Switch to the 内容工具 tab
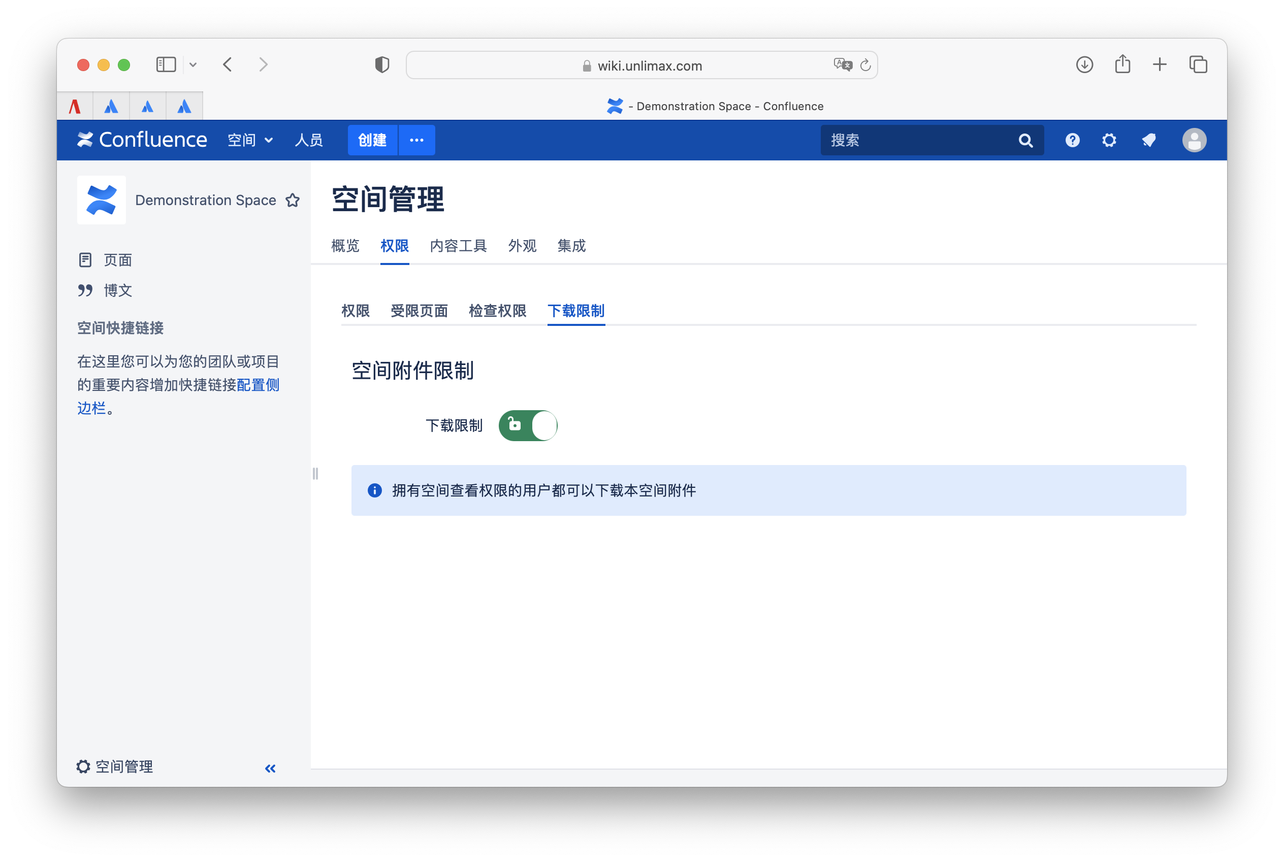 pos(458,246)
